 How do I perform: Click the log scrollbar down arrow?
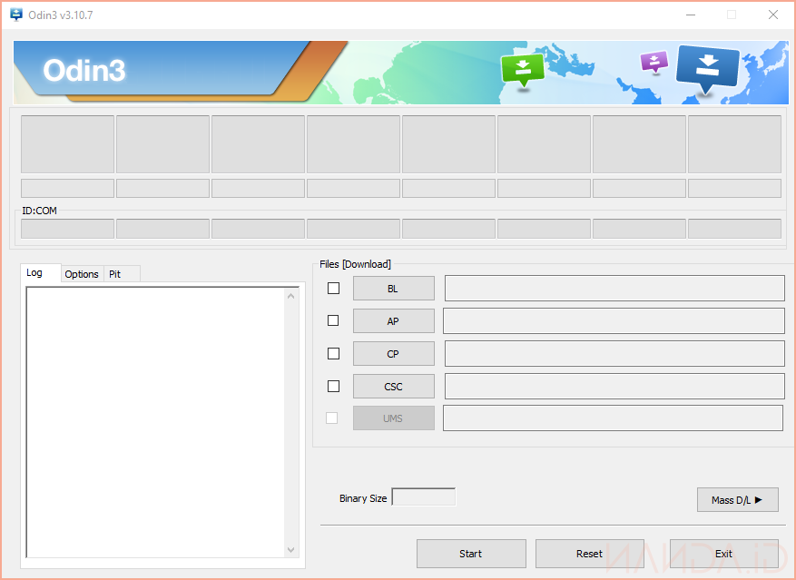(291, 549)
